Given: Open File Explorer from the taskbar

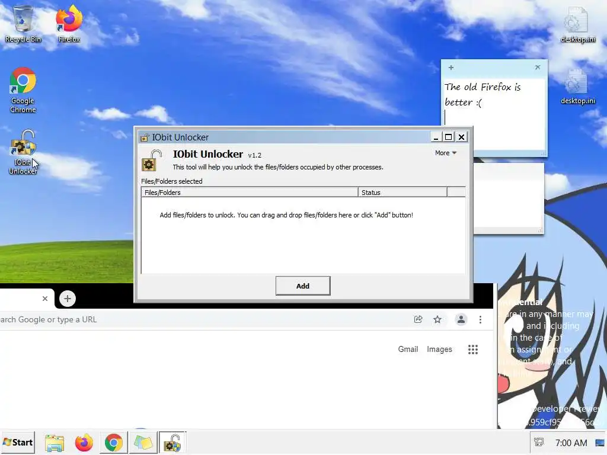Looking at the screenshot, I should coord(55,443).
